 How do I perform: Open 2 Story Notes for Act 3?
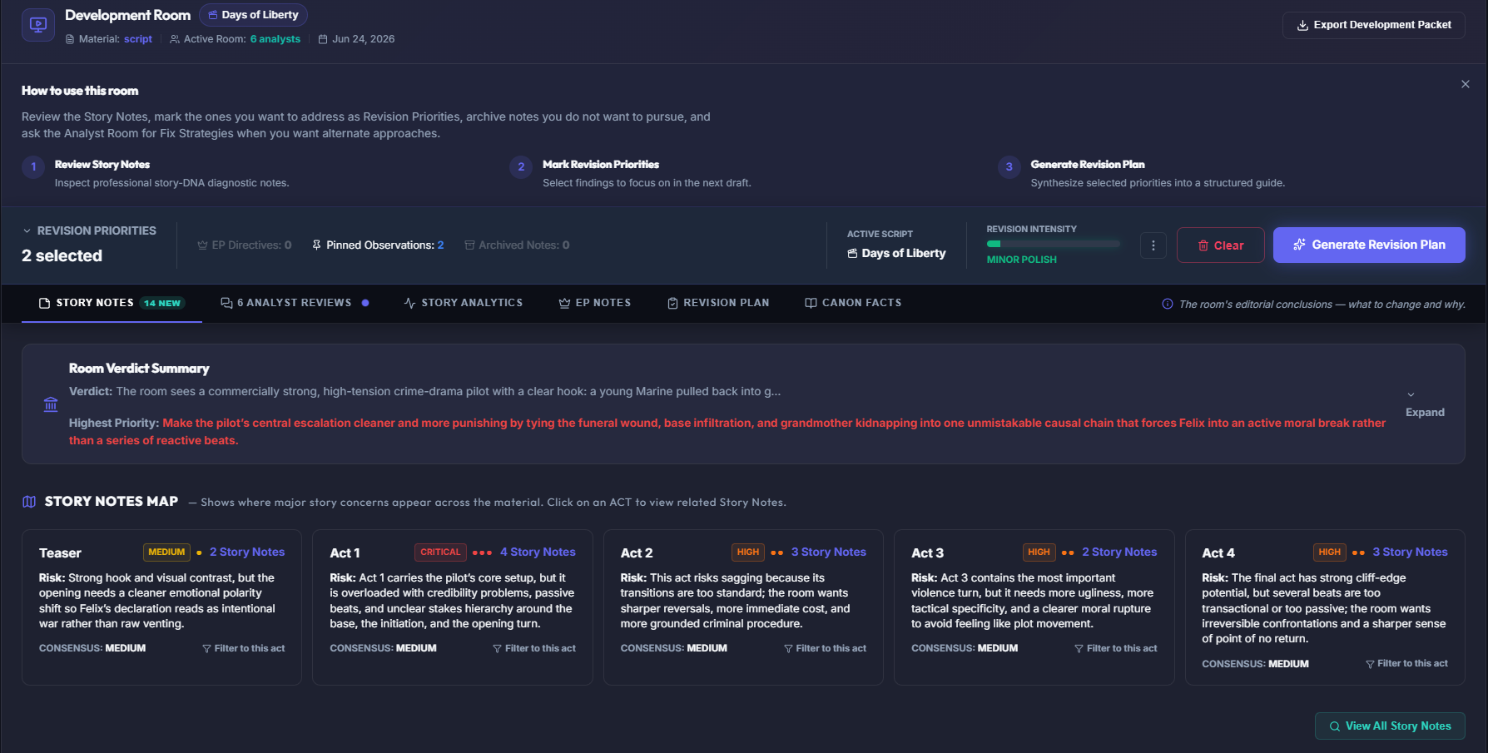pyautogui.click(x=1119, y=552)
